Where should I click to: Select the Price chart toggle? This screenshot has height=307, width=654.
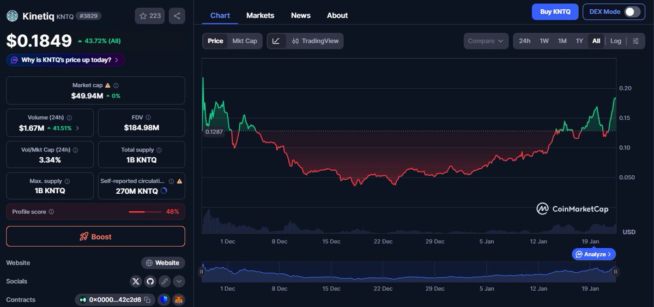pyautogui.click(x=215, y=41)
